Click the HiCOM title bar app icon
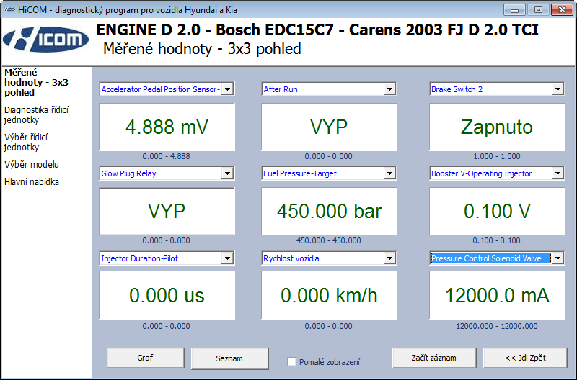577x380 pixels. click(x=9, y=9)
